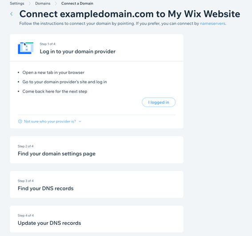Go to the Domains breadcrumb
Screen dimensions: 252x236
(43, 4)
